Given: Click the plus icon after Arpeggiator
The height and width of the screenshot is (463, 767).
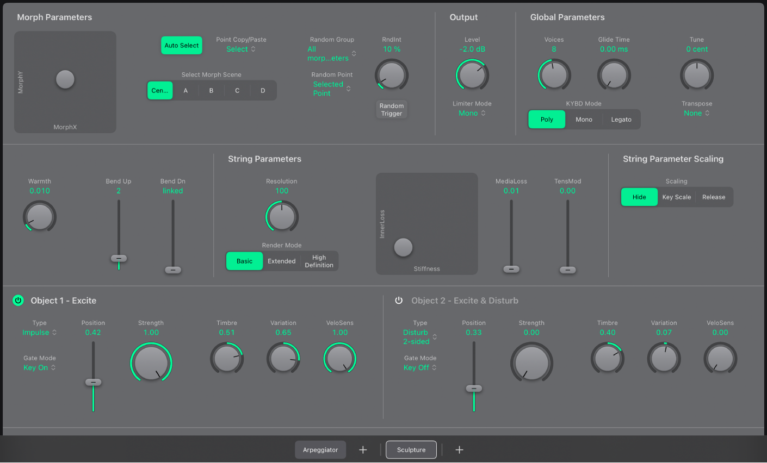Looking at the screenshot, I should point(363,450).
